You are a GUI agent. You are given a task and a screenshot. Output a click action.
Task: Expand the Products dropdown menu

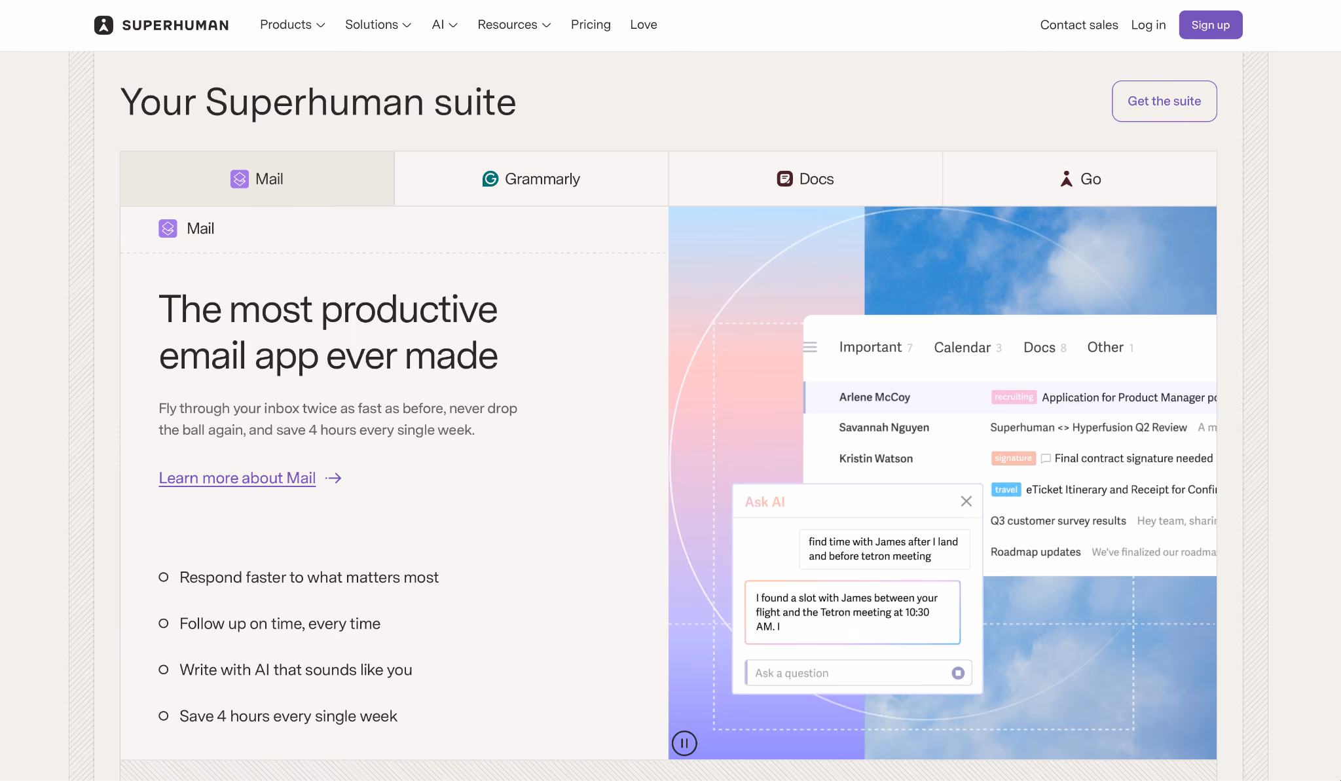(x=293, y=25)
